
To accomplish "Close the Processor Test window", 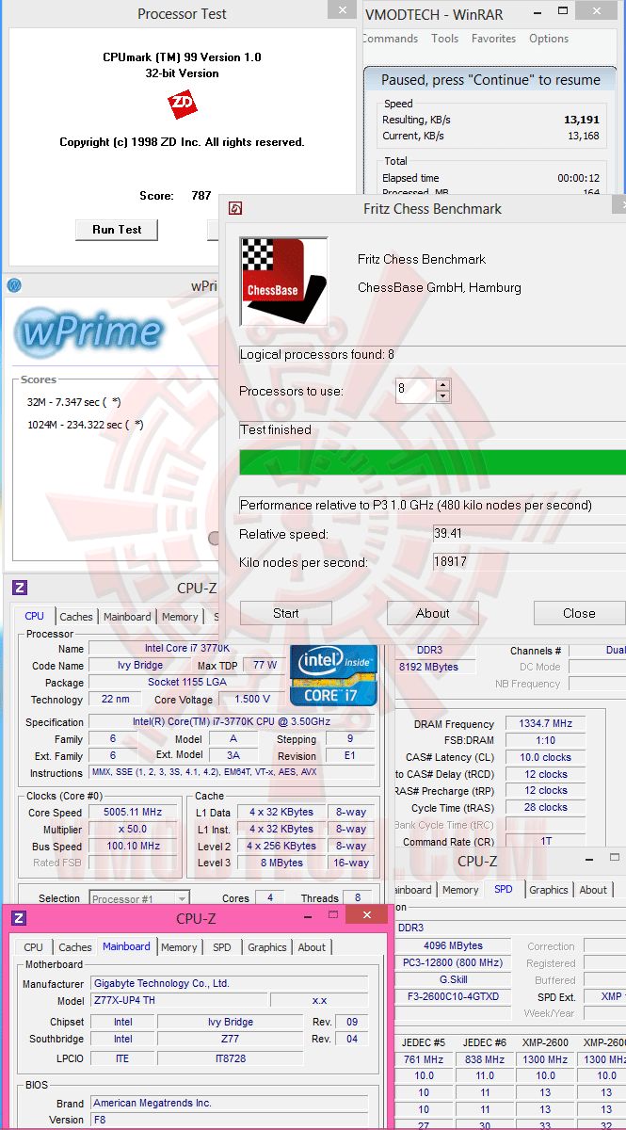I will [342, 10].
